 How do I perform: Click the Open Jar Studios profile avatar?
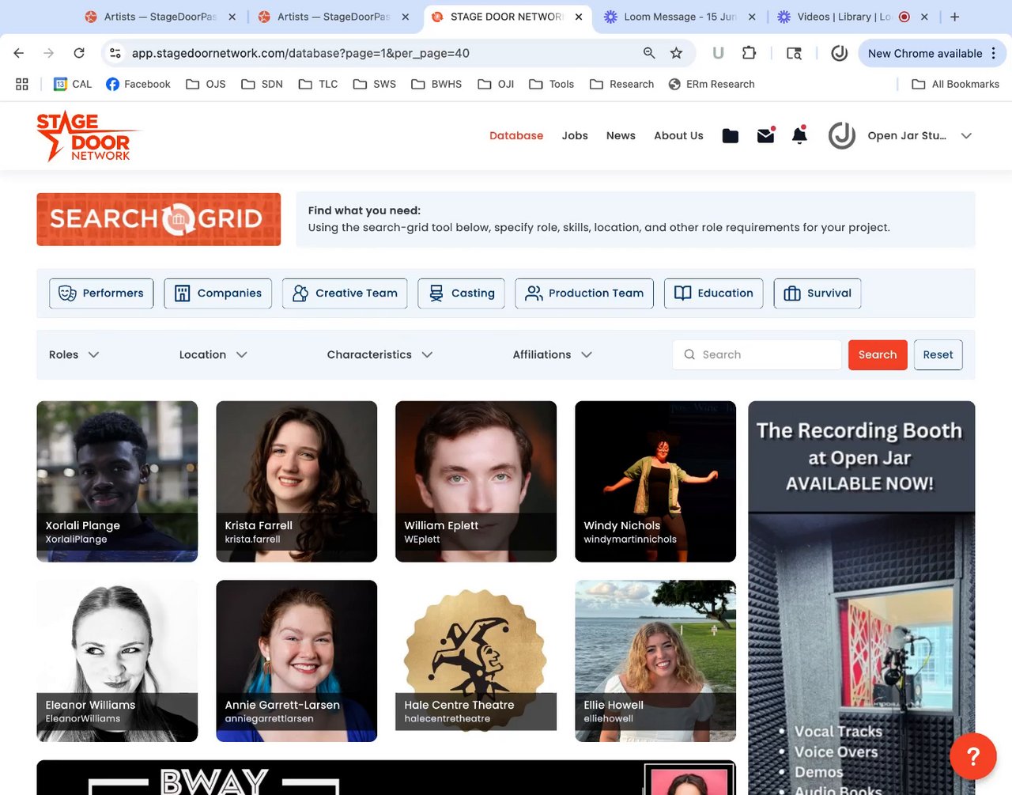(842, 135)
